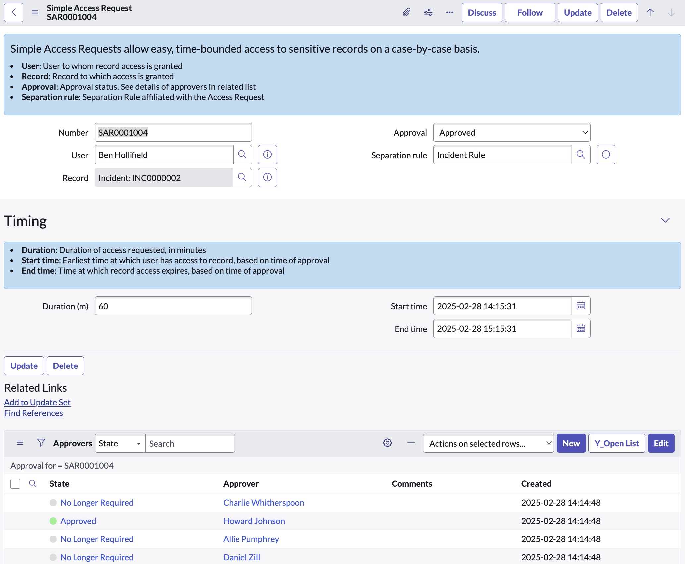Click Update in the header
This screenshot has width=685, height=564.
point(578,13)
